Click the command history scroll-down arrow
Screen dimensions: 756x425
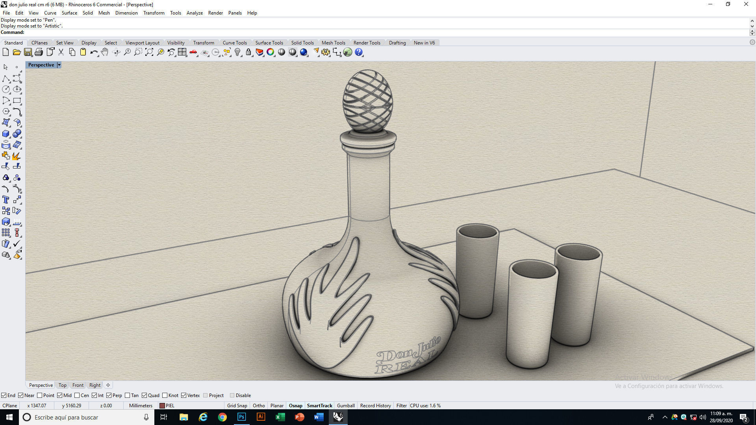pyautogui.click(x=752, y=26)
